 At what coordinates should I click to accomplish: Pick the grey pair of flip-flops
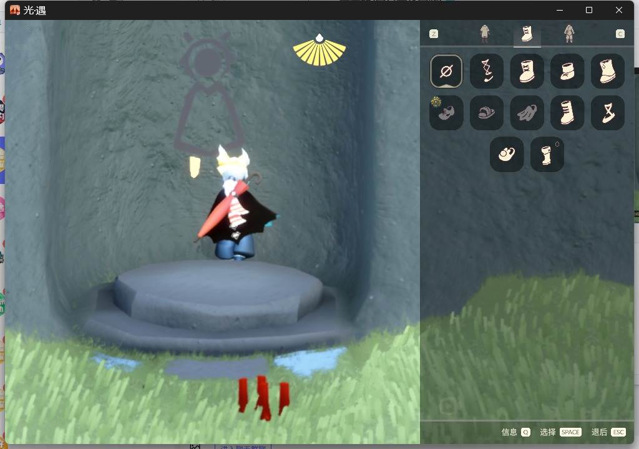(x=527, y=113)
